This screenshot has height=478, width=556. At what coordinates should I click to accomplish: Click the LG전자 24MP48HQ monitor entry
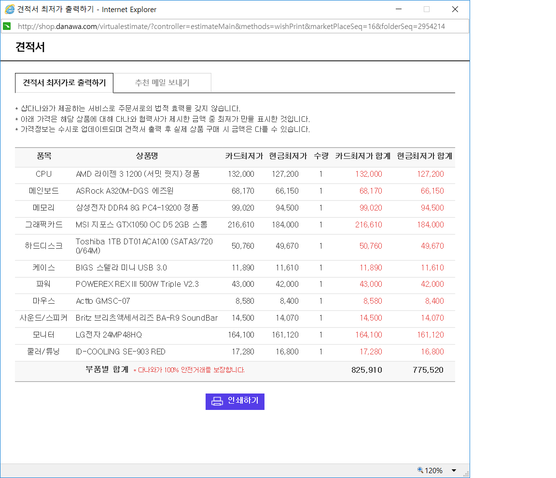(x=109, y=335)
